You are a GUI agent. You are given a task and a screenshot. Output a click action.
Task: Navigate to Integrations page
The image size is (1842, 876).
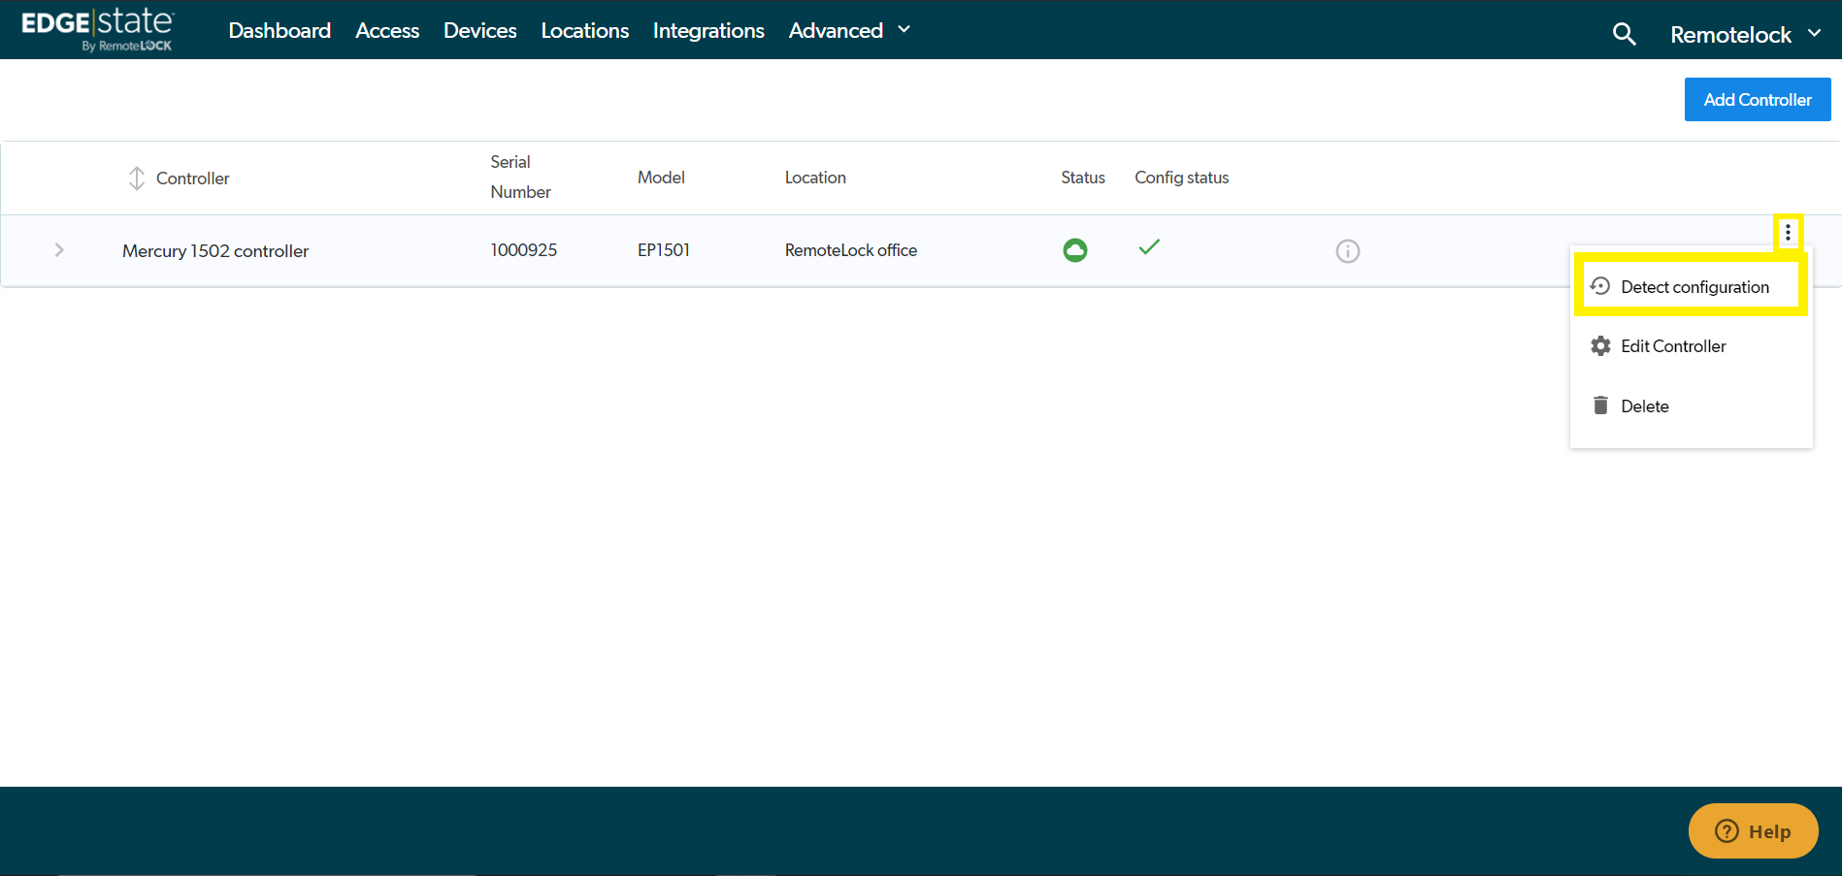(x=708, y=31)
